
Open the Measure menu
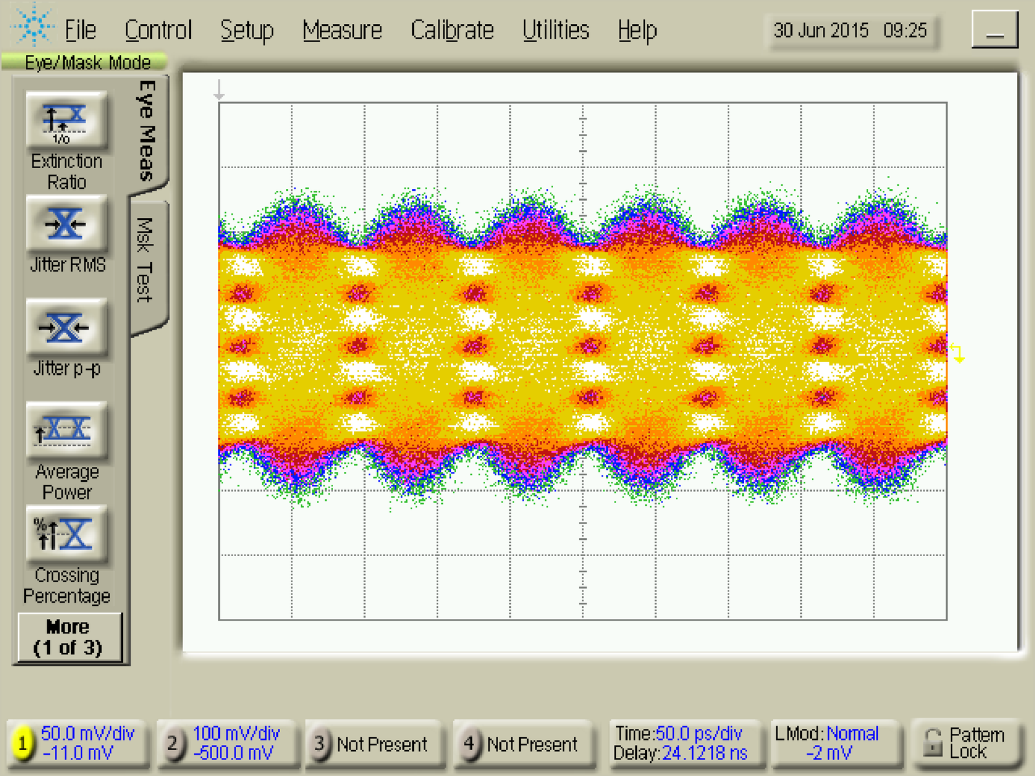pyautogui.click(x=342, y=30)
